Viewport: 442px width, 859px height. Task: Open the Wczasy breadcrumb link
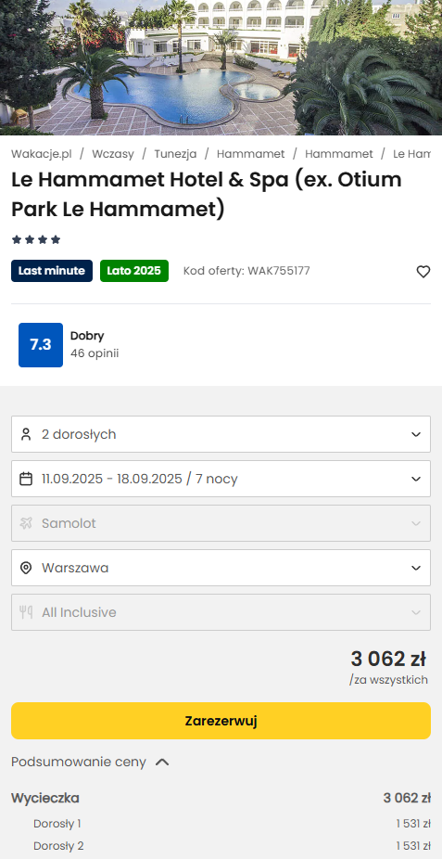click(x=113, y=154)
